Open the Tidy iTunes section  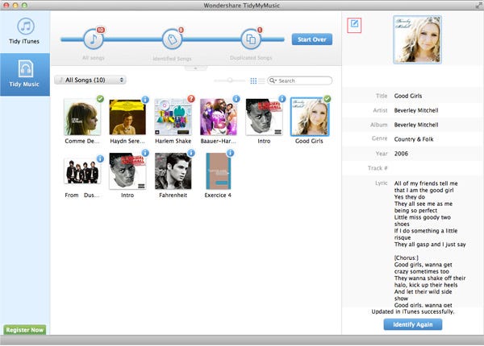[x=25, y=31]
